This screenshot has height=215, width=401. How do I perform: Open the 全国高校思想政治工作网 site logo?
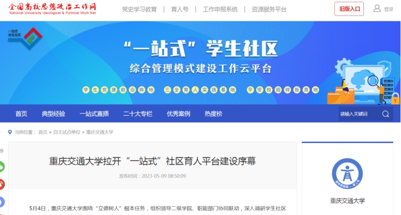[x=52, y=9]
